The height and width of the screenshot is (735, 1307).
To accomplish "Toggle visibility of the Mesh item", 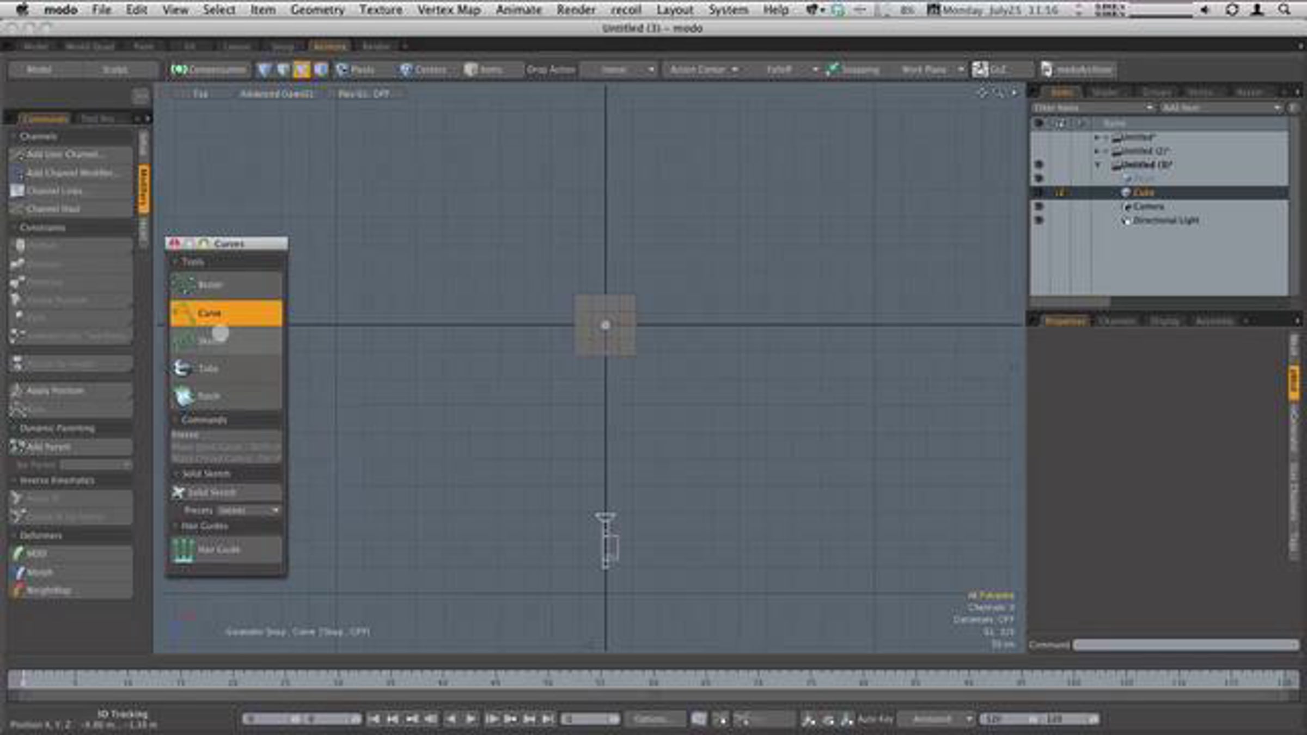I will coord(1039,179).
